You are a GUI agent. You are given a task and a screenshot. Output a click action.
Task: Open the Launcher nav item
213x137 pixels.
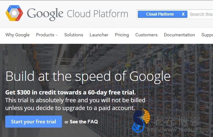[99, 35]
